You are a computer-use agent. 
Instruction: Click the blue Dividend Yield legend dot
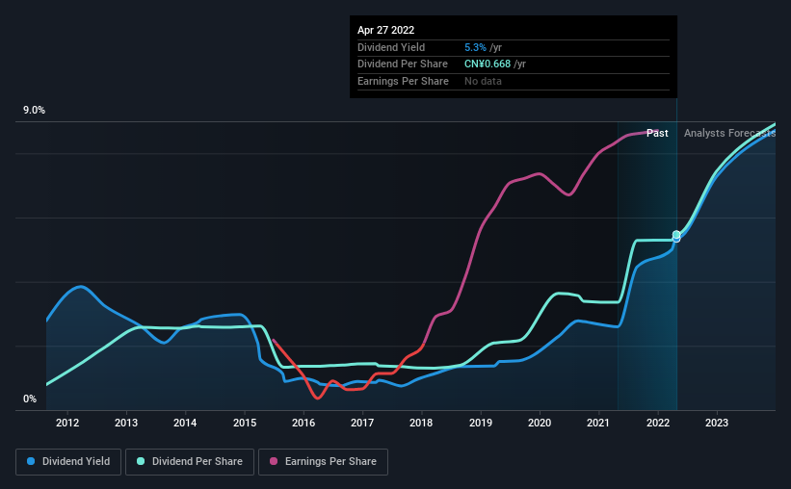(31, 461)
